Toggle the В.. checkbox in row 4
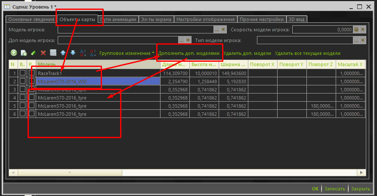 tap(22, 97)
